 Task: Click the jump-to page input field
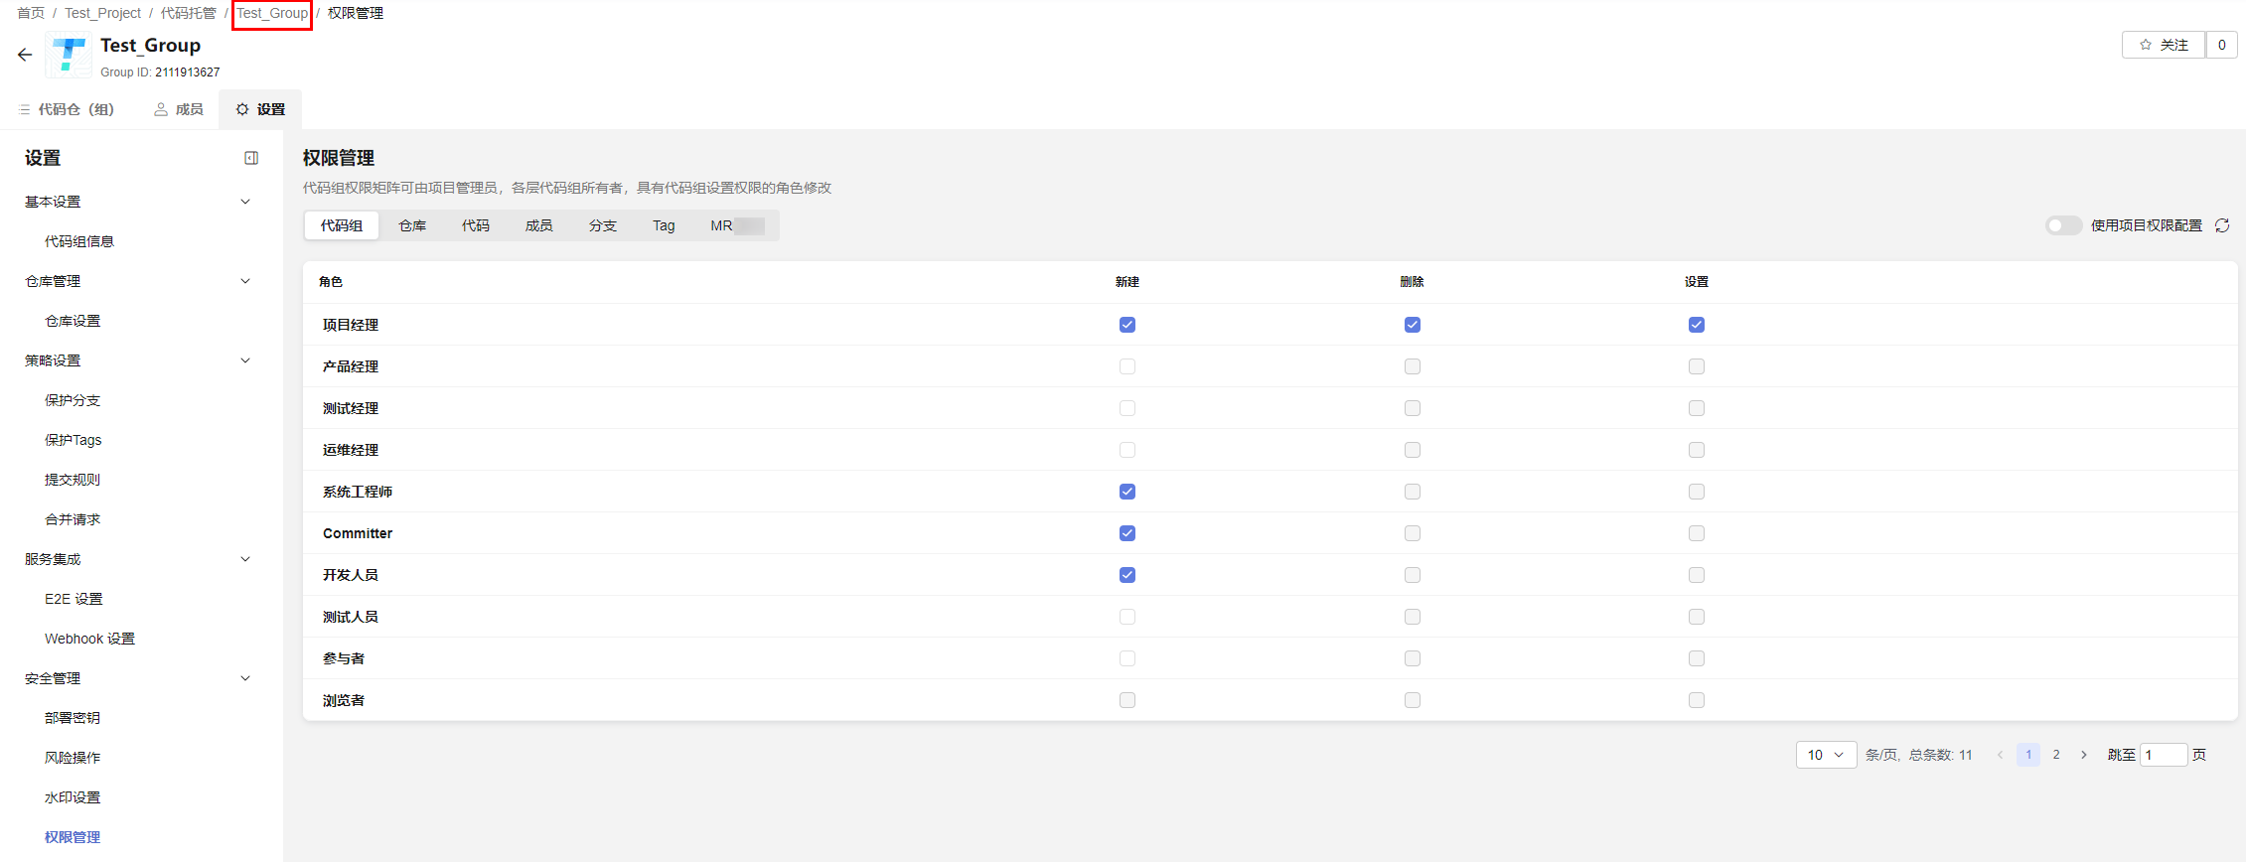tap(2163, 755)
